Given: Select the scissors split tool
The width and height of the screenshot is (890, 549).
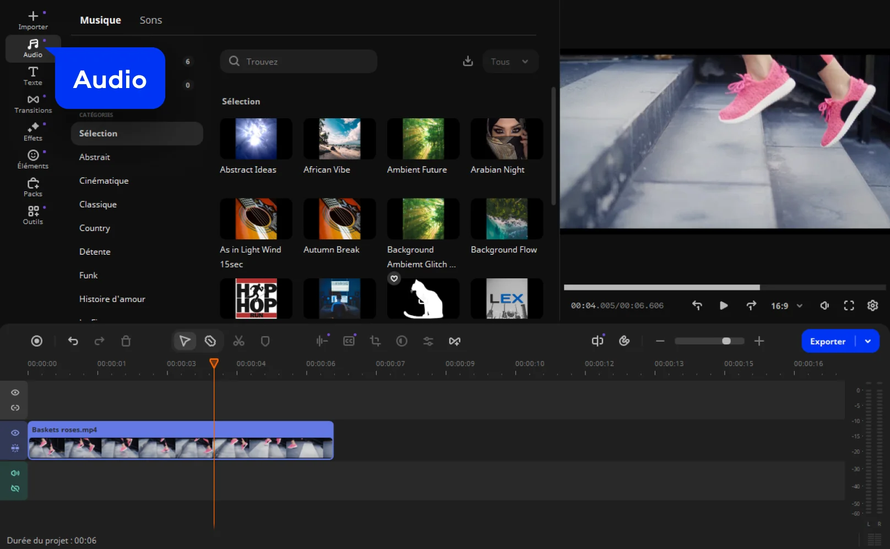Looking at the screenshot, I should [238, 341].
